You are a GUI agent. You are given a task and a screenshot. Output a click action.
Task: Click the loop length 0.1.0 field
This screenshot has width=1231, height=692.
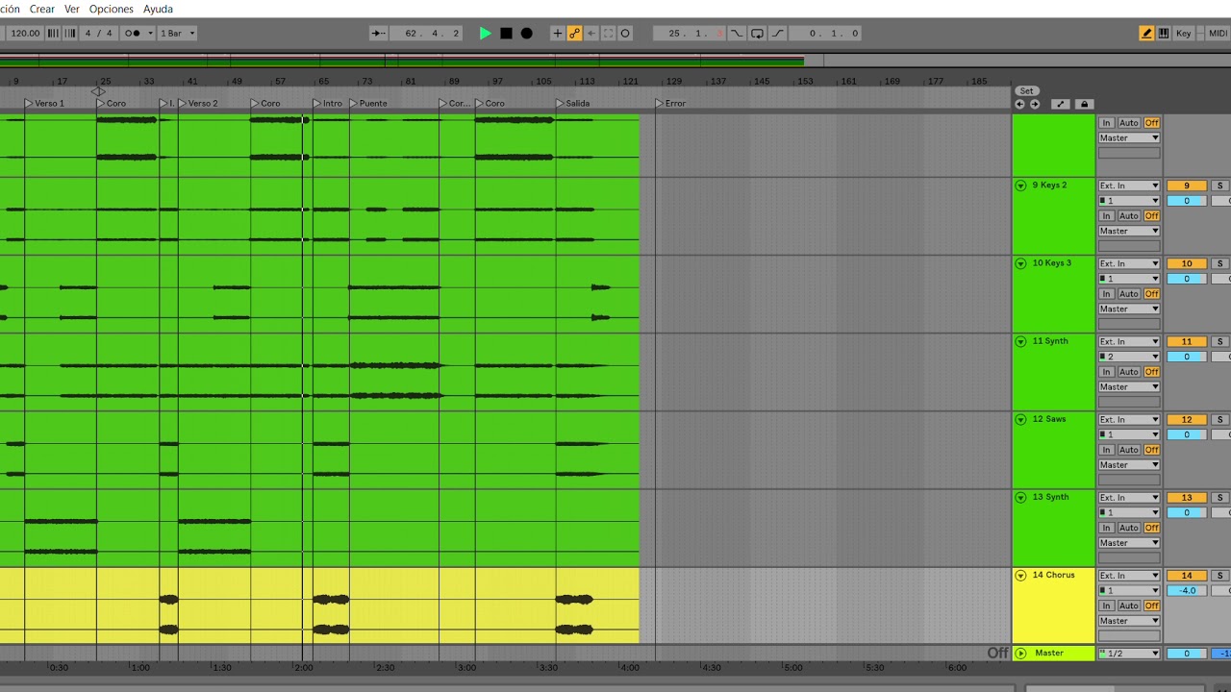pyautogui.click(x=826, y=33)
